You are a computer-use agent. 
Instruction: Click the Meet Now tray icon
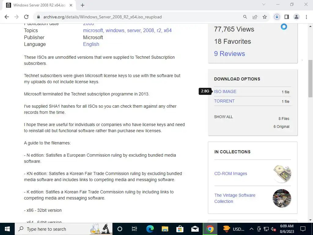tap(259, 229)
